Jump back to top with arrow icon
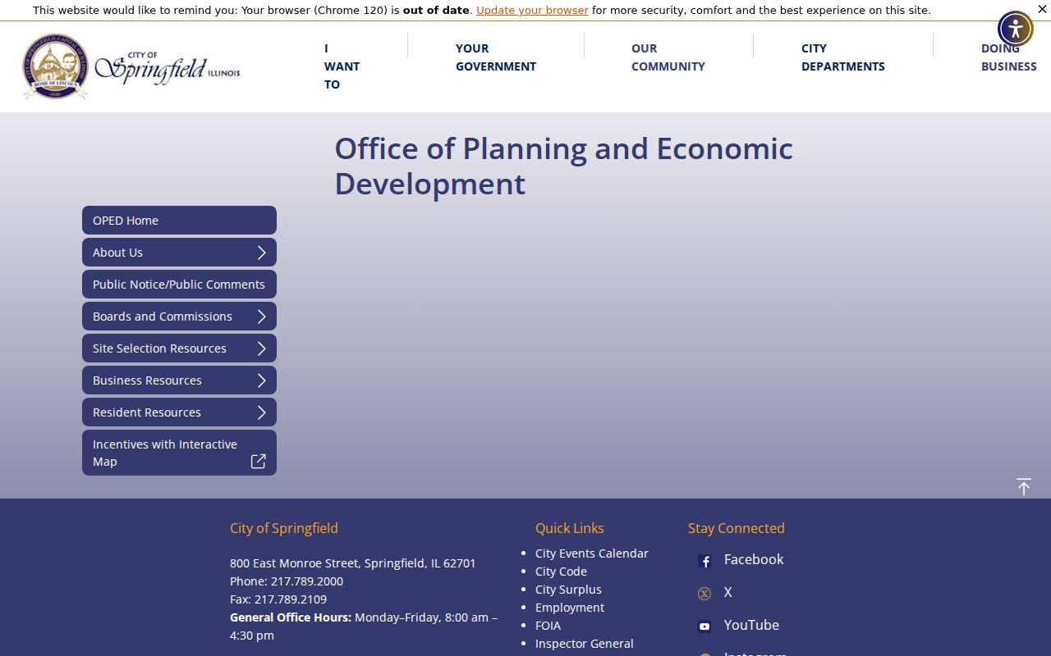1051x656 pixels. point(1023,486)
